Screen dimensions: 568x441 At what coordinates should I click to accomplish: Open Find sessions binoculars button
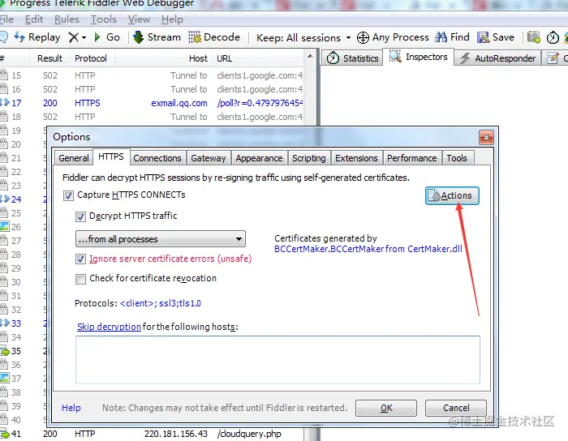pos(452,37)
